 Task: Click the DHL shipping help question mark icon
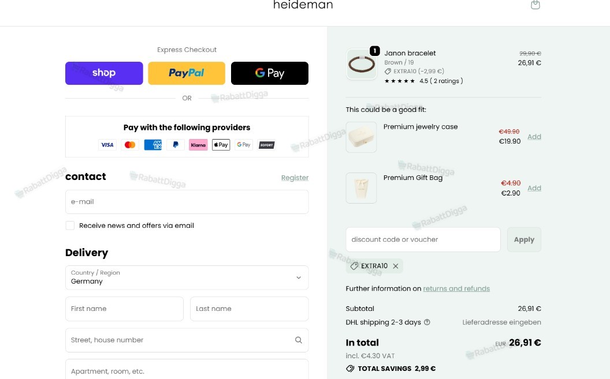click(x=427, y=322)
